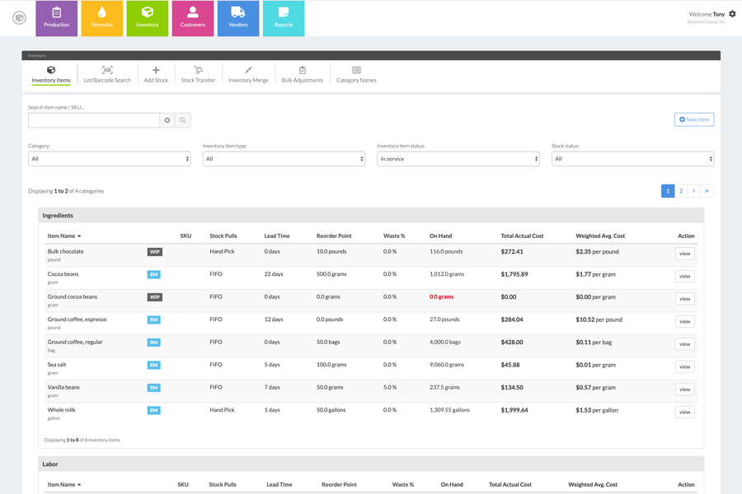Image resolution: width=742 pixels, height=494 pixels.
Task: Open the Formulas module tile
Action: point(101,18)
